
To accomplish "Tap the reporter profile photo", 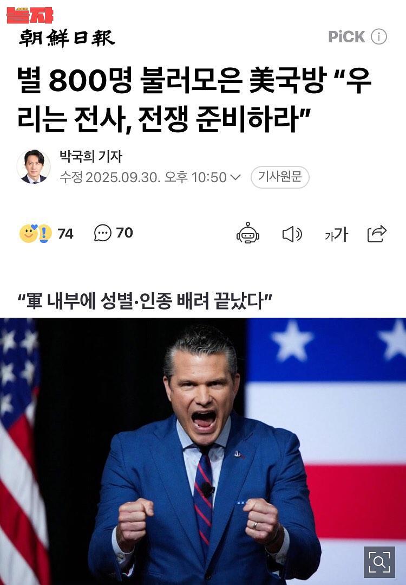I will pyautogui.click(x=34, y=166).
